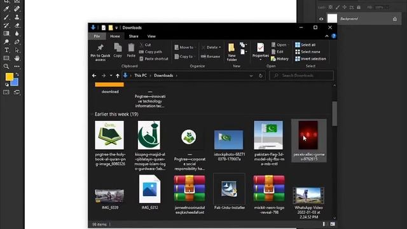Select the Path Selection arrow tool
The width and height of the screenshot is (407, 229).
[17, 50]
